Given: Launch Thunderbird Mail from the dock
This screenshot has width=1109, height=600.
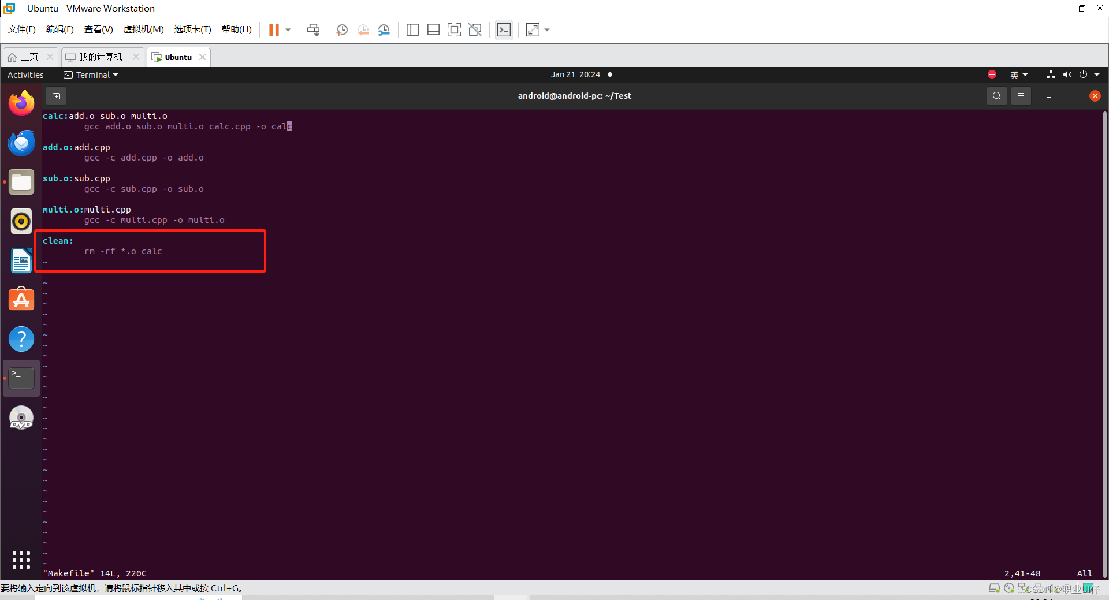Looking at the screenshot, I should 21,143.
